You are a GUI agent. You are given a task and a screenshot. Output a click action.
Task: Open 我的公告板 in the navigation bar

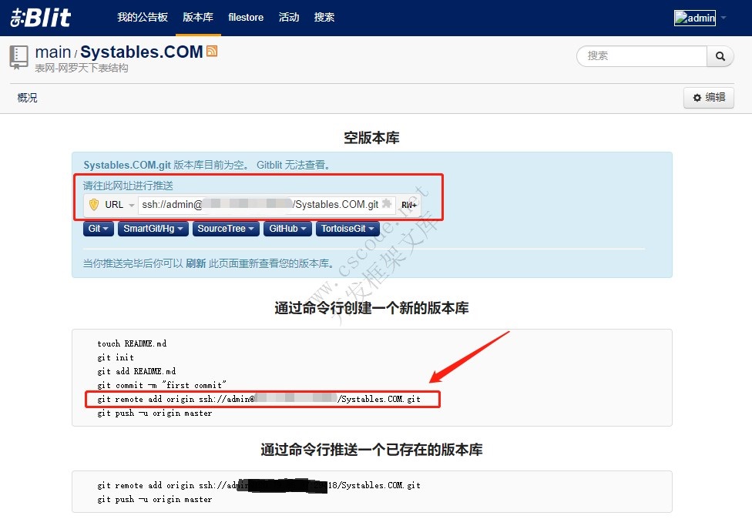[143, 17]
